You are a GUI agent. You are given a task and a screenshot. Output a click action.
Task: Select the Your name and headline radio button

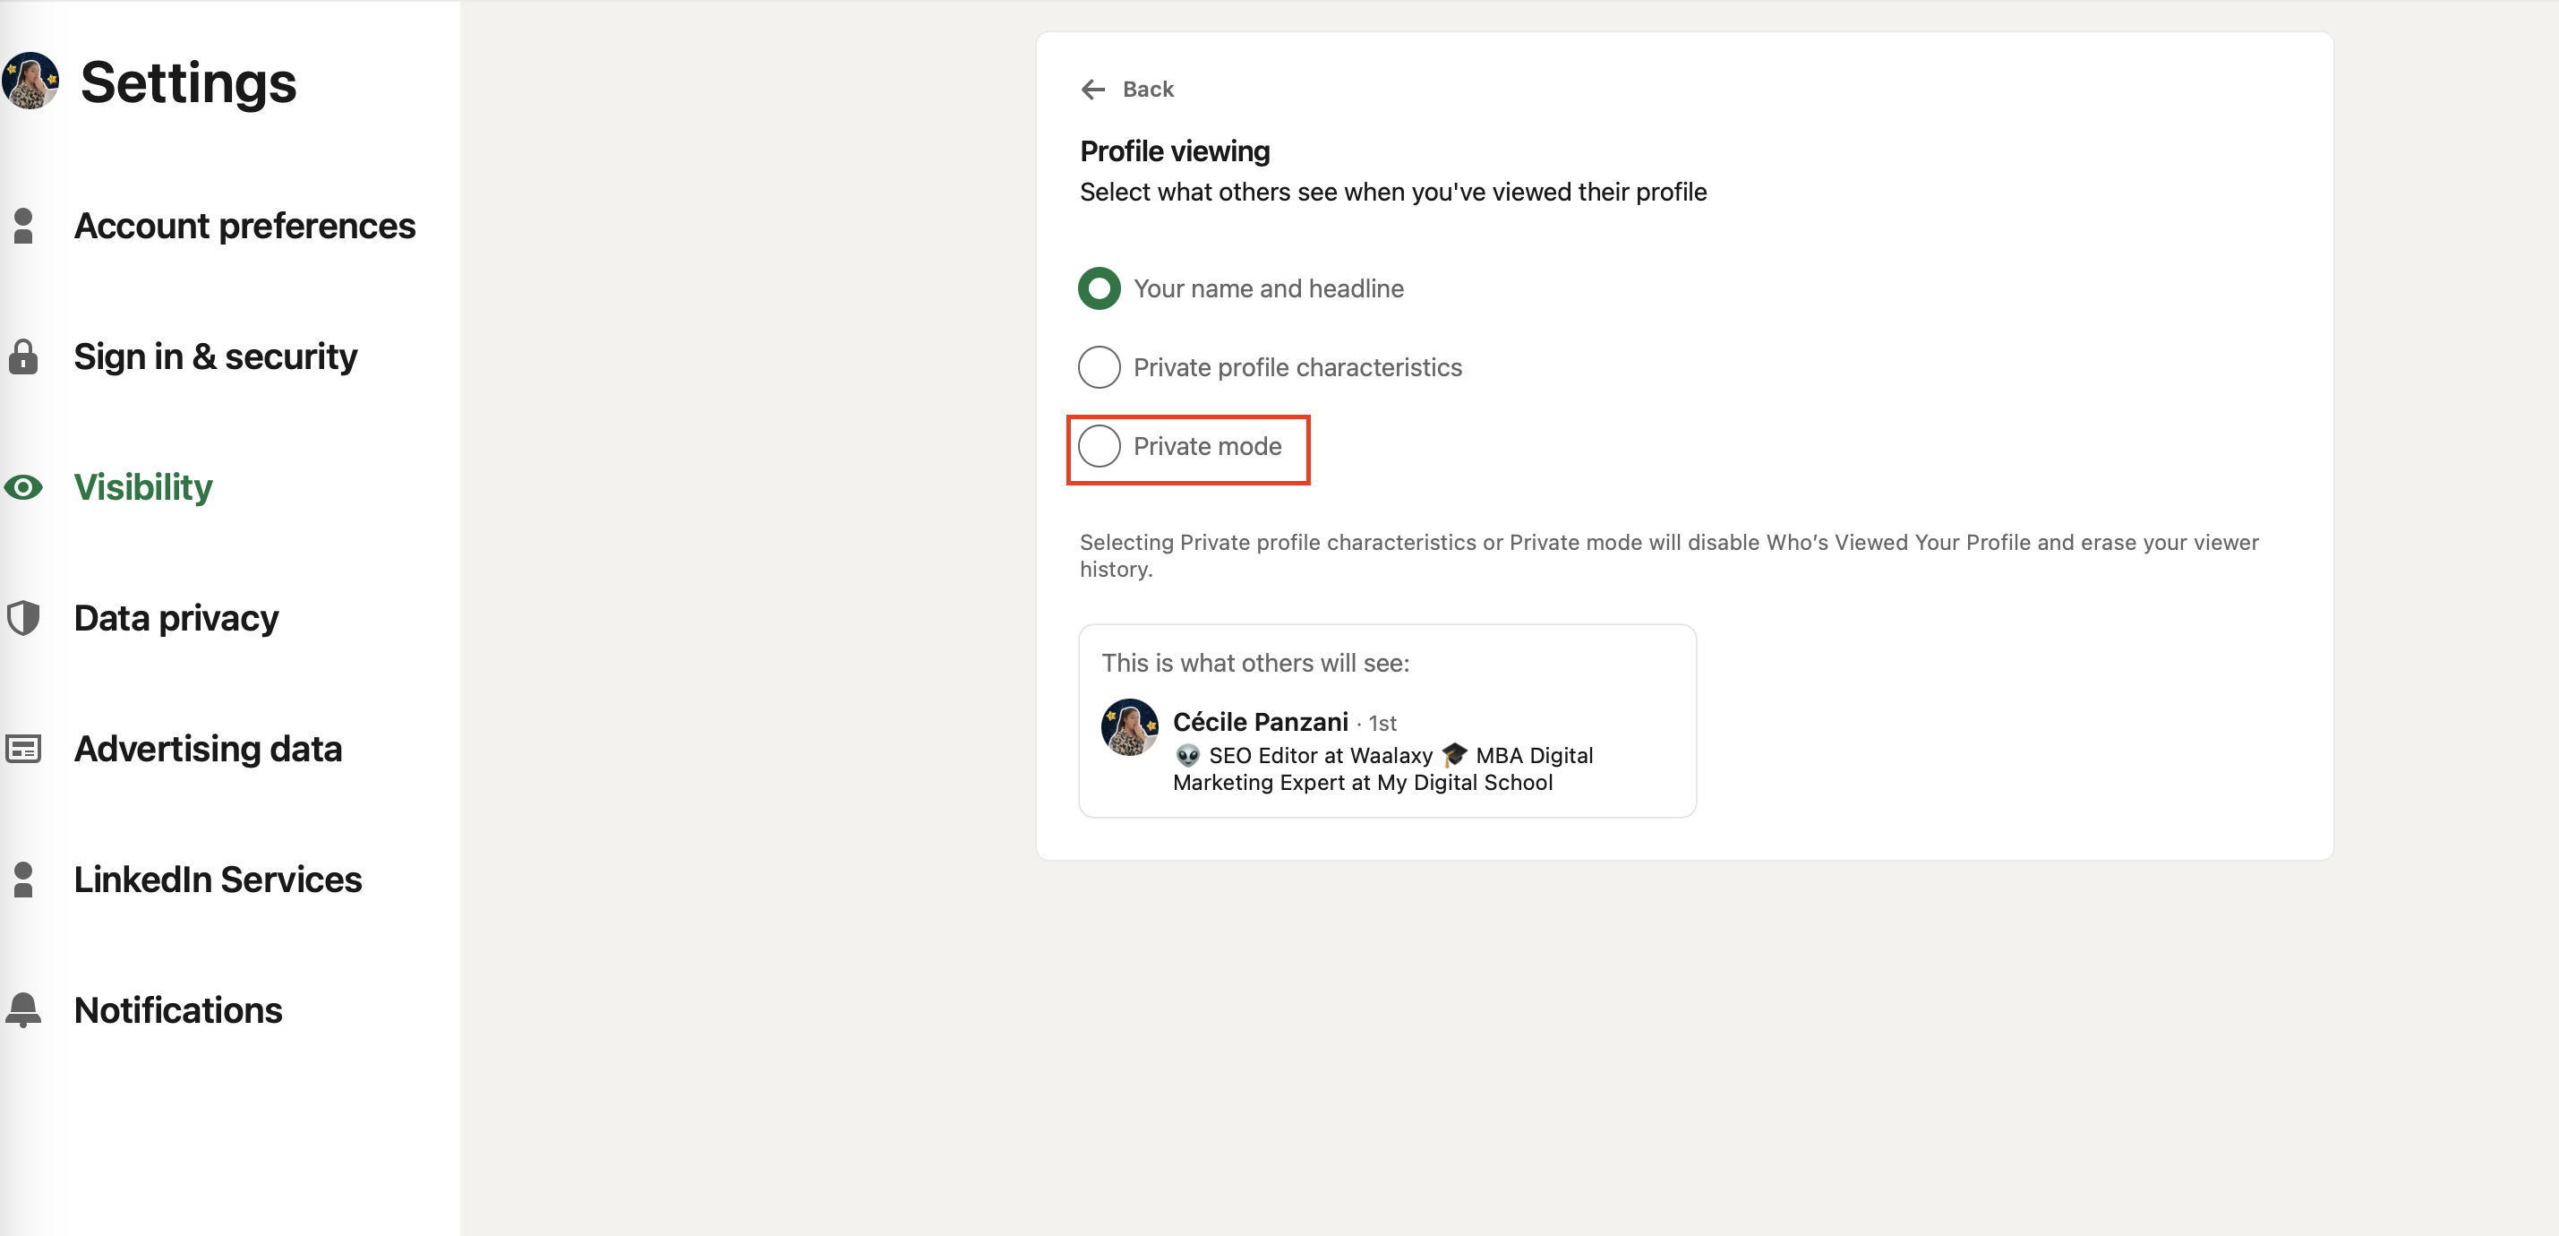pyautogui.click(x=1099, y=289)
